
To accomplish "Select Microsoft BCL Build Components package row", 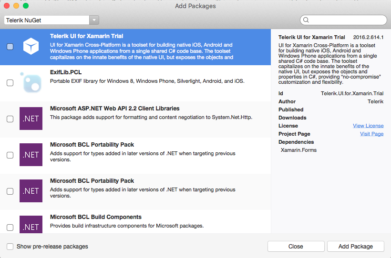I will click(x=143, y=221).
